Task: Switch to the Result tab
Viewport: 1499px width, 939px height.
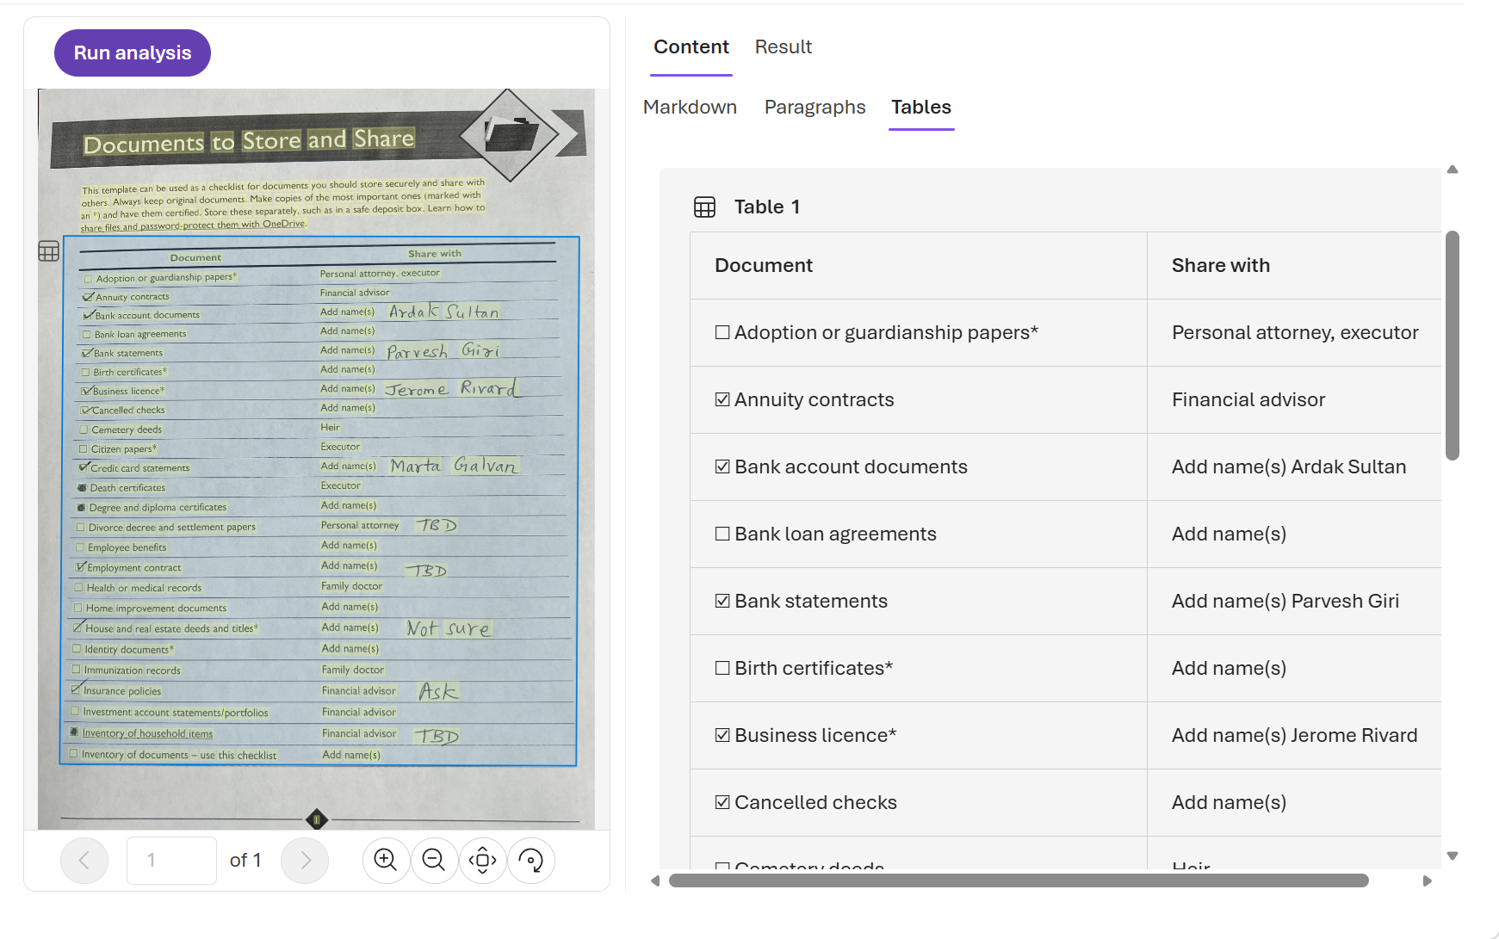Action: (784, 47)
